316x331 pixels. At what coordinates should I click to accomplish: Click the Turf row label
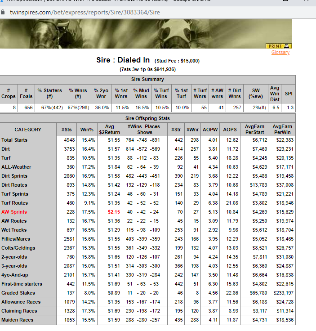click(6, 158)
